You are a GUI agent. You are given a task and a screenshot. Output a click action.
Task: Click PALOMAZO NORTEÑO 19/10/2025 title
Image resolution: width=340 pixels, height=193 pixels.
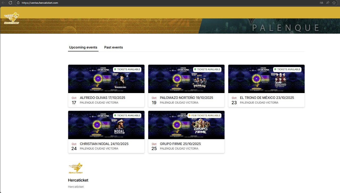(x=186, y=98)
